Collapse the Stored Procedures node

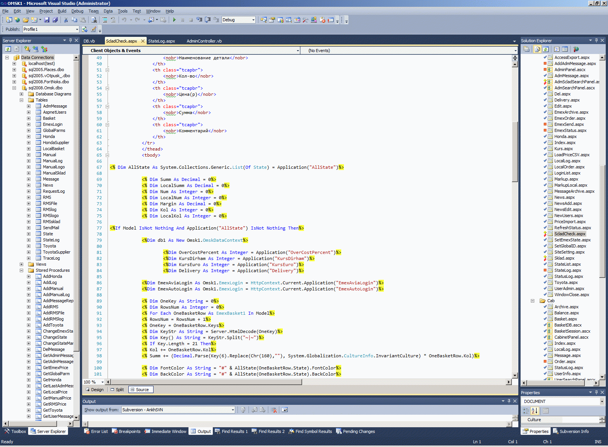[x=21, y=270]
